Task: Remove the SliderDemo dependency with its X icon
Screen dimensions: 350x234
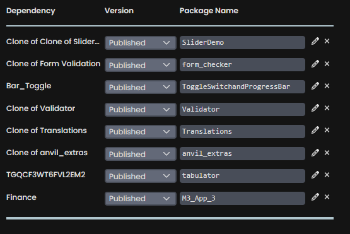Action: [327, 41]
